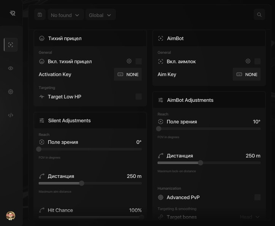Click the AimBot header crosshair icon
The width and height of the screenshot is (275, 226).
pyautogui.click(x=161, y=38)
